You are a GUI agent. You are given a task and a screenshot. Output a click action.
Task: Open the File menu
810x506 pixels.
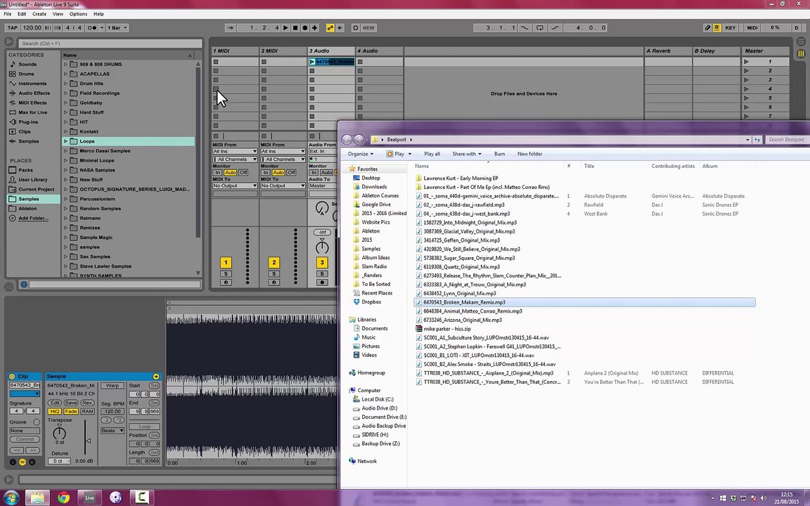[x=8, y=14]
